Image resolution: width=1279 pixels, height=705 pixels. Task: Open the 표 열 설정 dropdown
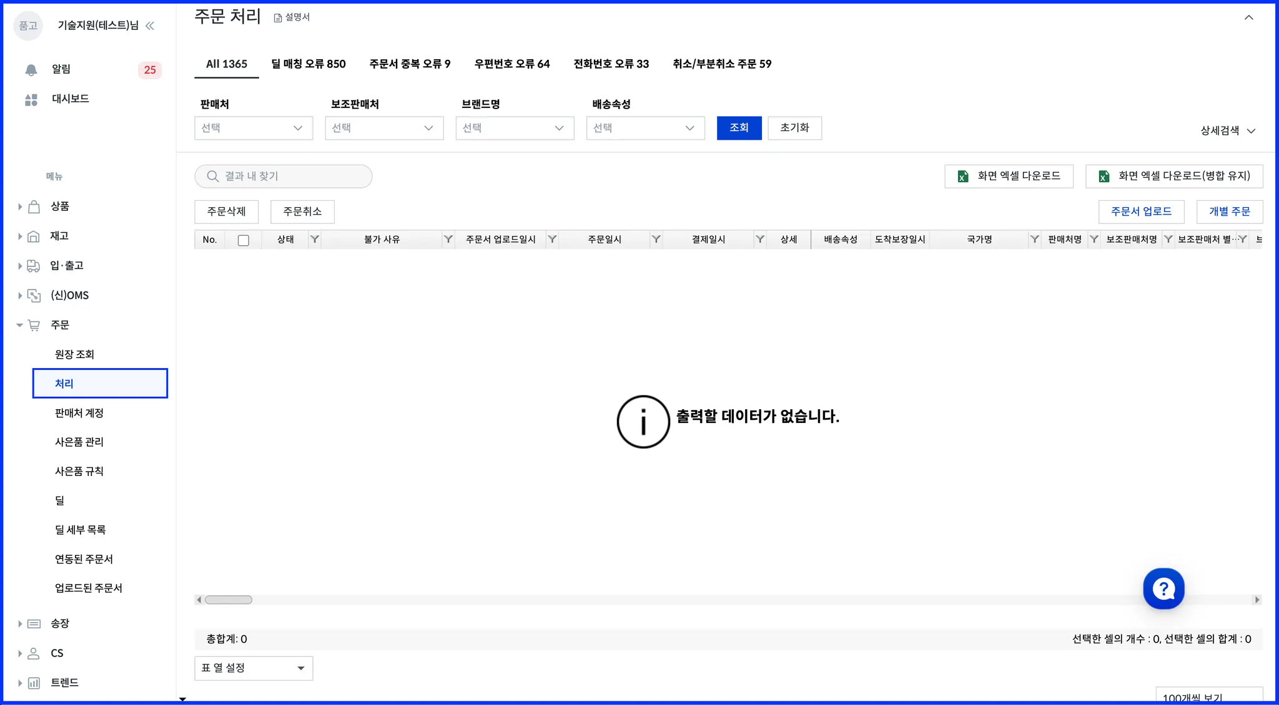point(253,668)
